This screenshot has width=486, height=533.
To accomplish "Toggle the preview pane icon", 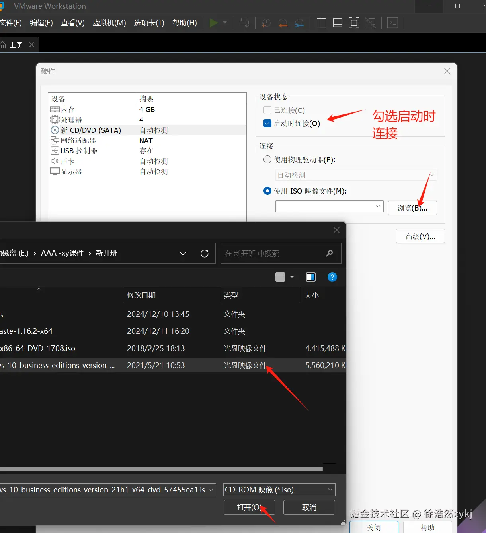I will coord(311,277).
